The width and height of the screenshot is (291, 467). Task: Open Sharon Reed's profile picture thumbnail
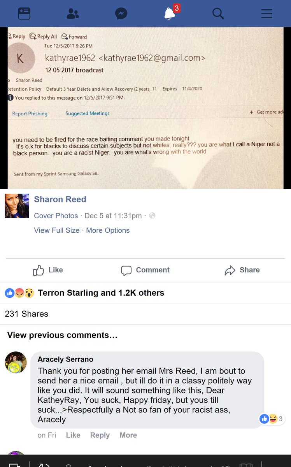[17, 206]
